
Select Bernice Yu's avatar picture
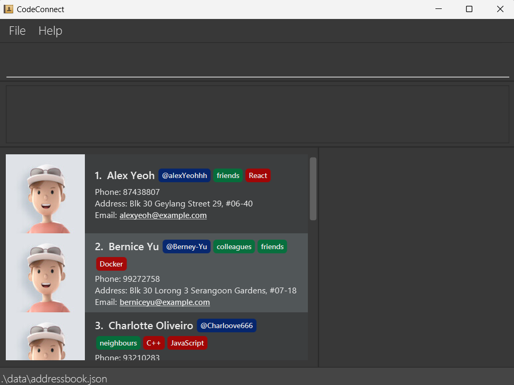coord(45,273)
